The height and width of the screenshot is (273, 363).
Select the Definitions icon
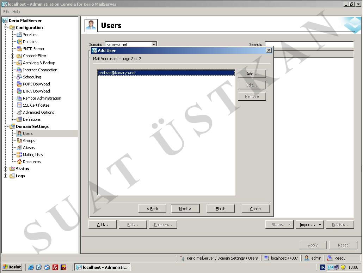(19, 119)
